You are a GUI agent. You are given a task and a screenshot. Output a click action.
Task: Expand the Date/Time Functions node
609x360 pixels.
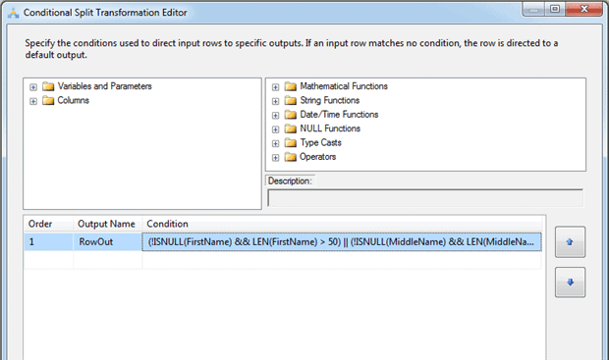click(275, 115)
